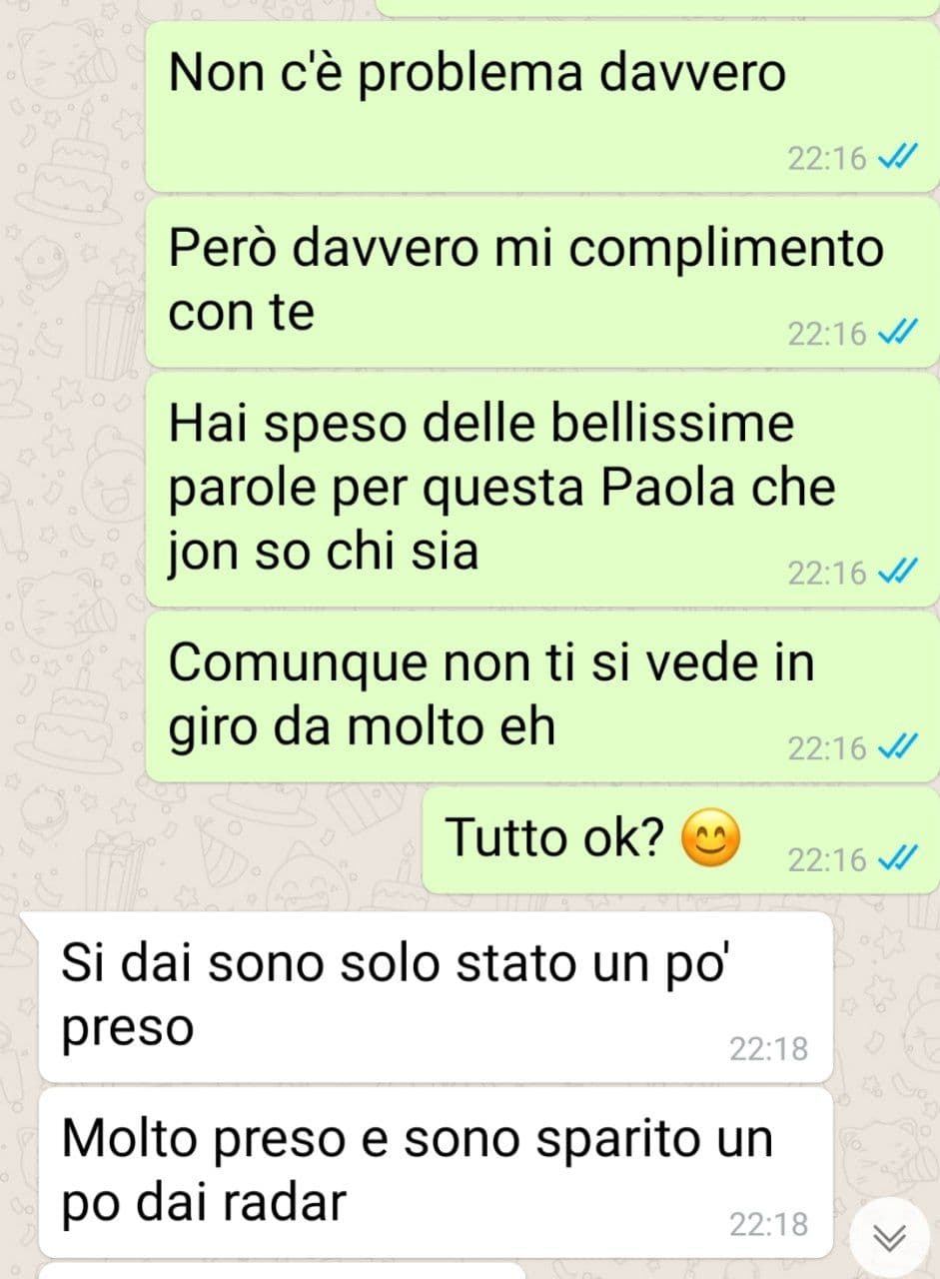Tap the read ticks on the Paola message
This screenshot has width=940, height=1279.
[x=897, y=574]
